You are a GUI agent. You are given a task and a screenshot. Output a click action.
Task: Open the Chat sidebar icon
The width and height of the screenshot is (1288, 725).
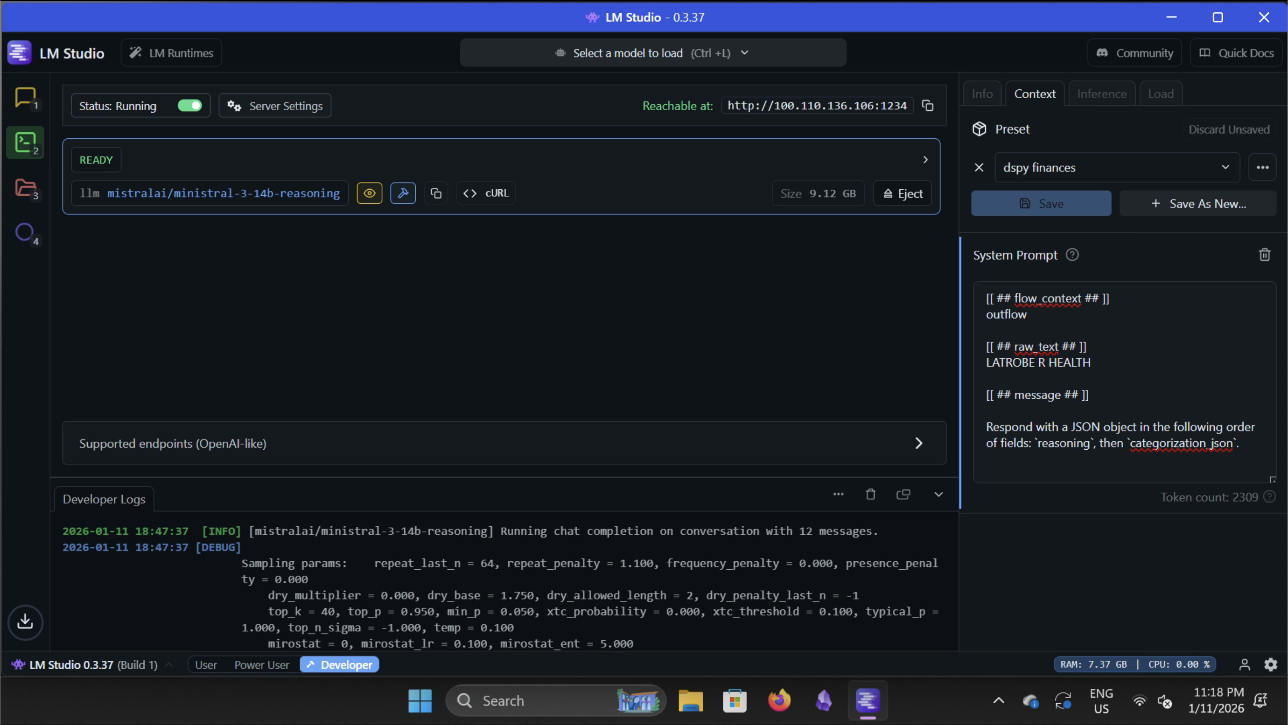[25, 97]
